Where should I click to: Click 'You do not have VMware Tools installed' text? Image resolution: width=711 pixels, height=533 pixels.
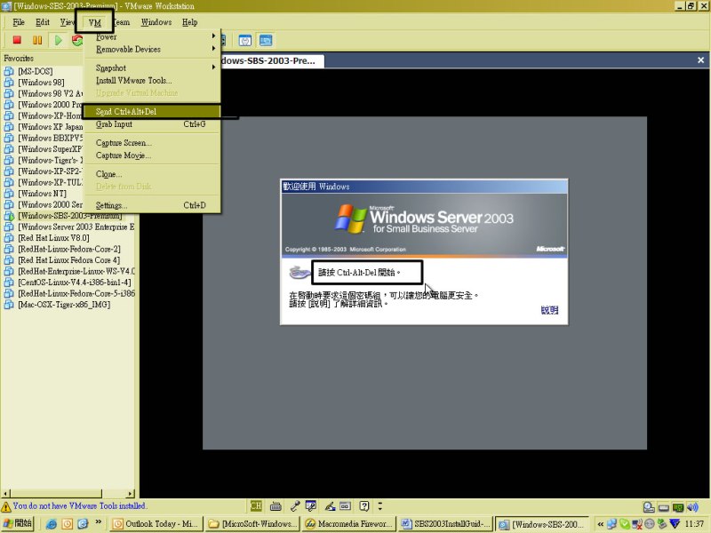pyautogui.click(x=80, y=506)
